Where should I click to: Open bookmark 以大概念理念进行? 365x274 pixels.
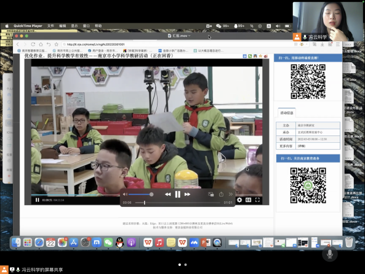[209, 50]
